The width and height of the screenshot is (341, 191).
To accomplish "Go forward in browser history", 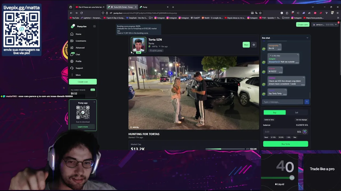I will (76, 13).
